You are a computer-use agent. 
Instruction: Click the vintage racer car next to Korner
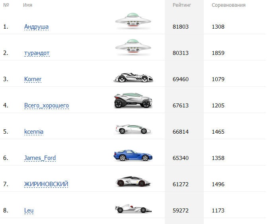(x=133, y=78)
